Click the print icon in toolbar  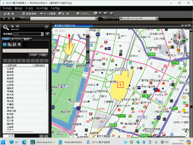[x=100, y=13]
